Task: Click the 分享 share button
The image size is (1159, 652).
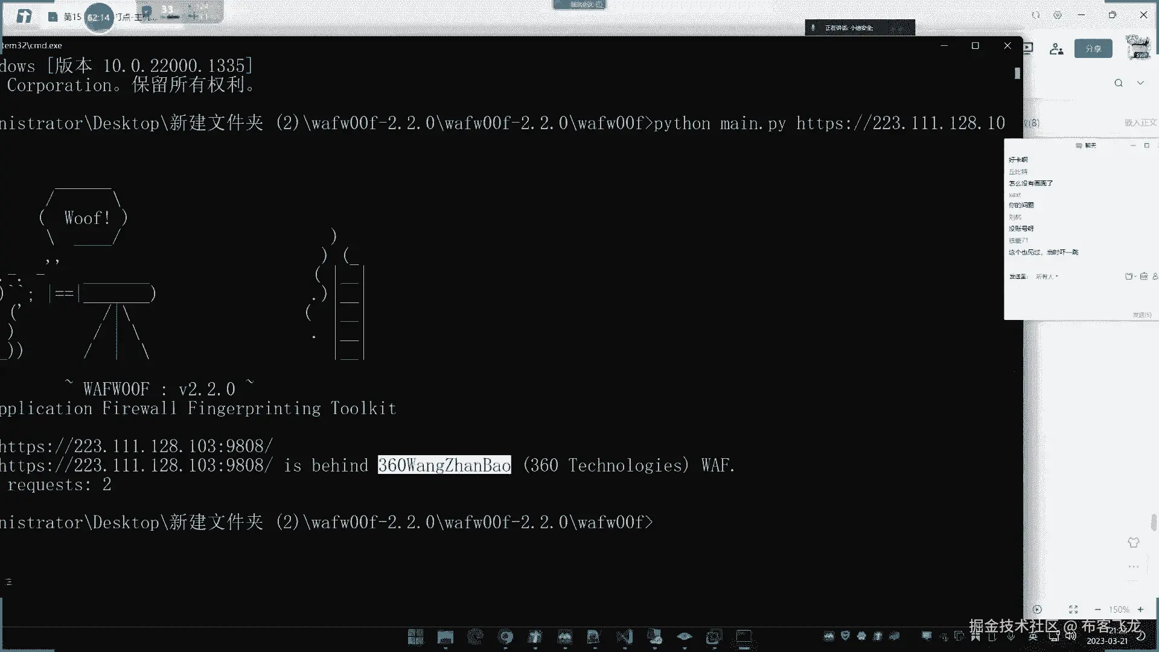Action: click(1093, 48)
